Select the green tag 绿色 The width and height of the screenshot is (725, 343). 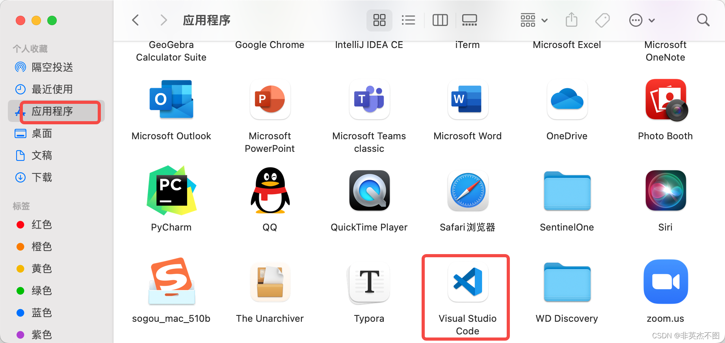pos(56,291)
